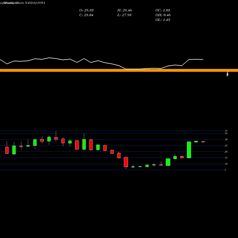Click the price axis label '15'

[x=226, y=158]
